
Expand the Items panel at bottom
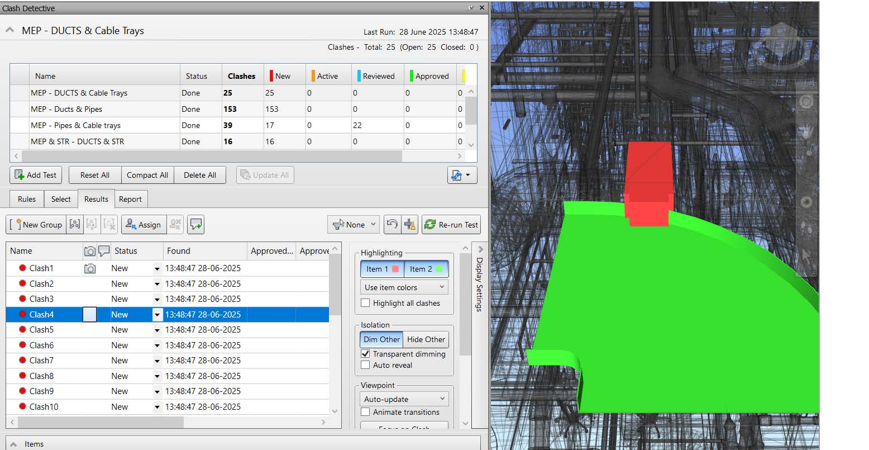[13, 444]
